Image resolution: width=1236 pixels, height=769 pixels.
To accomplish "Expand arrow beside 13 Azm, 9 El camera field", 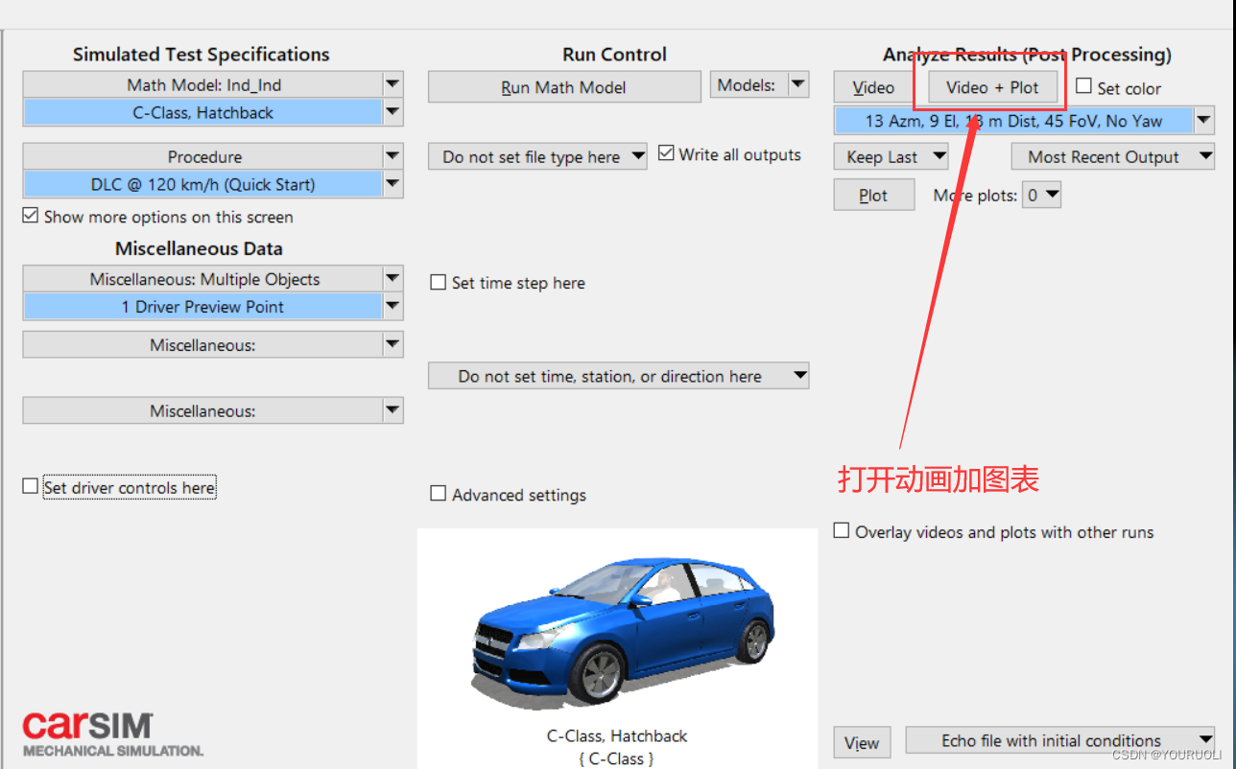I will tap(1204, 121).
